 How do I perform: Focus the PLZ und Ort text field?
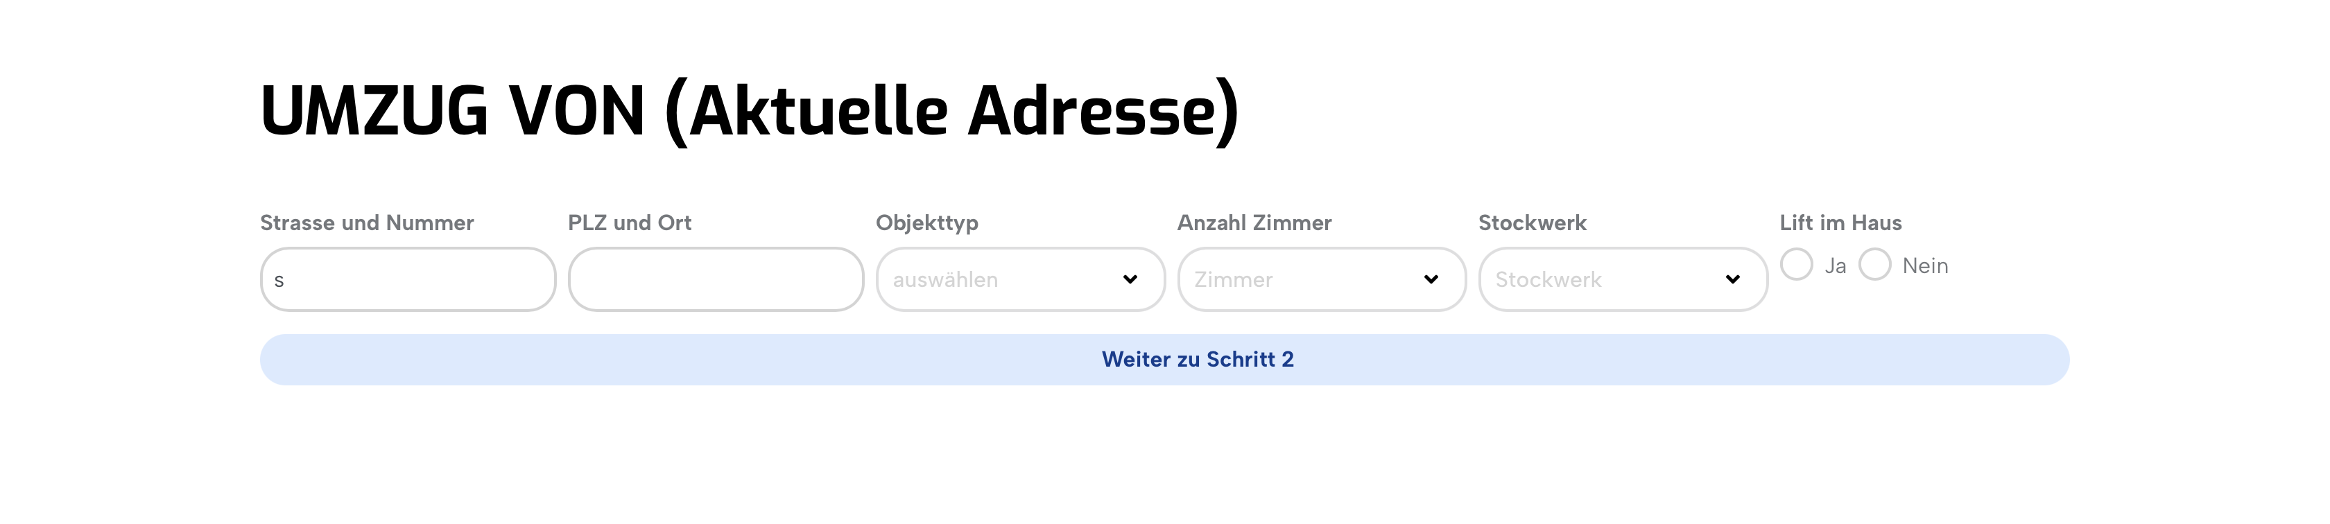[716, 279]
